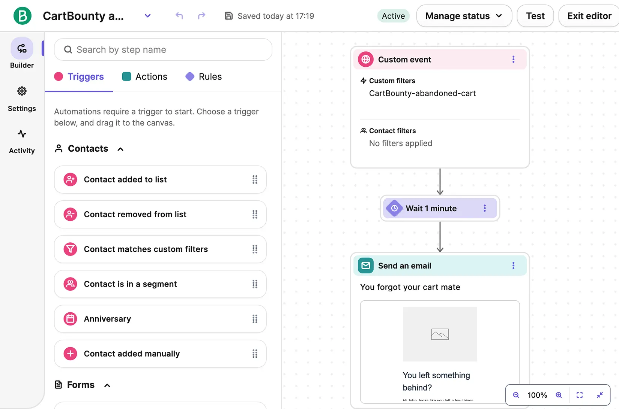Click the No filters applied text
Viewport: 619px width, 409px height.
click(401, 143)
